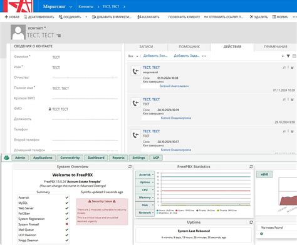297x245 pixels.
Task: Click Отправить ссылку command
Action: [x=224, y=17]
